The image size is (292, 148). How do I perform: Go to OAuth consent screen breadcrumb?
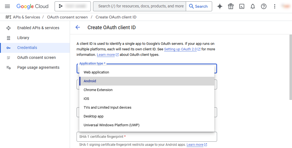click(x=68, y=17)
